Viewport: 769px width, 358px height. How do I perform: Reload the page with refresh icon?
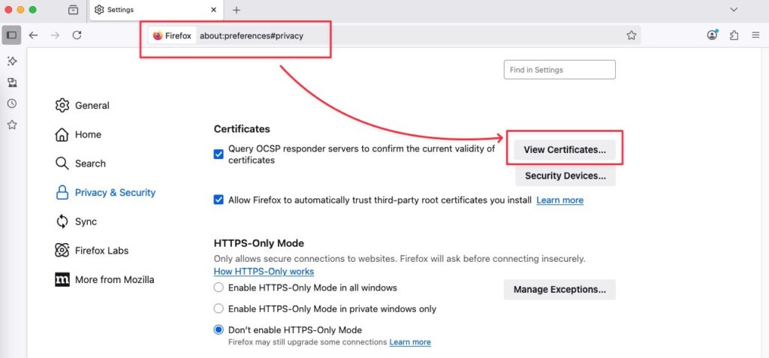point(77,35)
